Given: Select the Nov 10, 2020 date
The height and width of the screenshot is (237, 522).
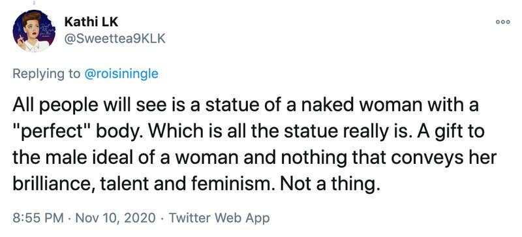Looking at the screenshot, I should click(x=115, y=218).
